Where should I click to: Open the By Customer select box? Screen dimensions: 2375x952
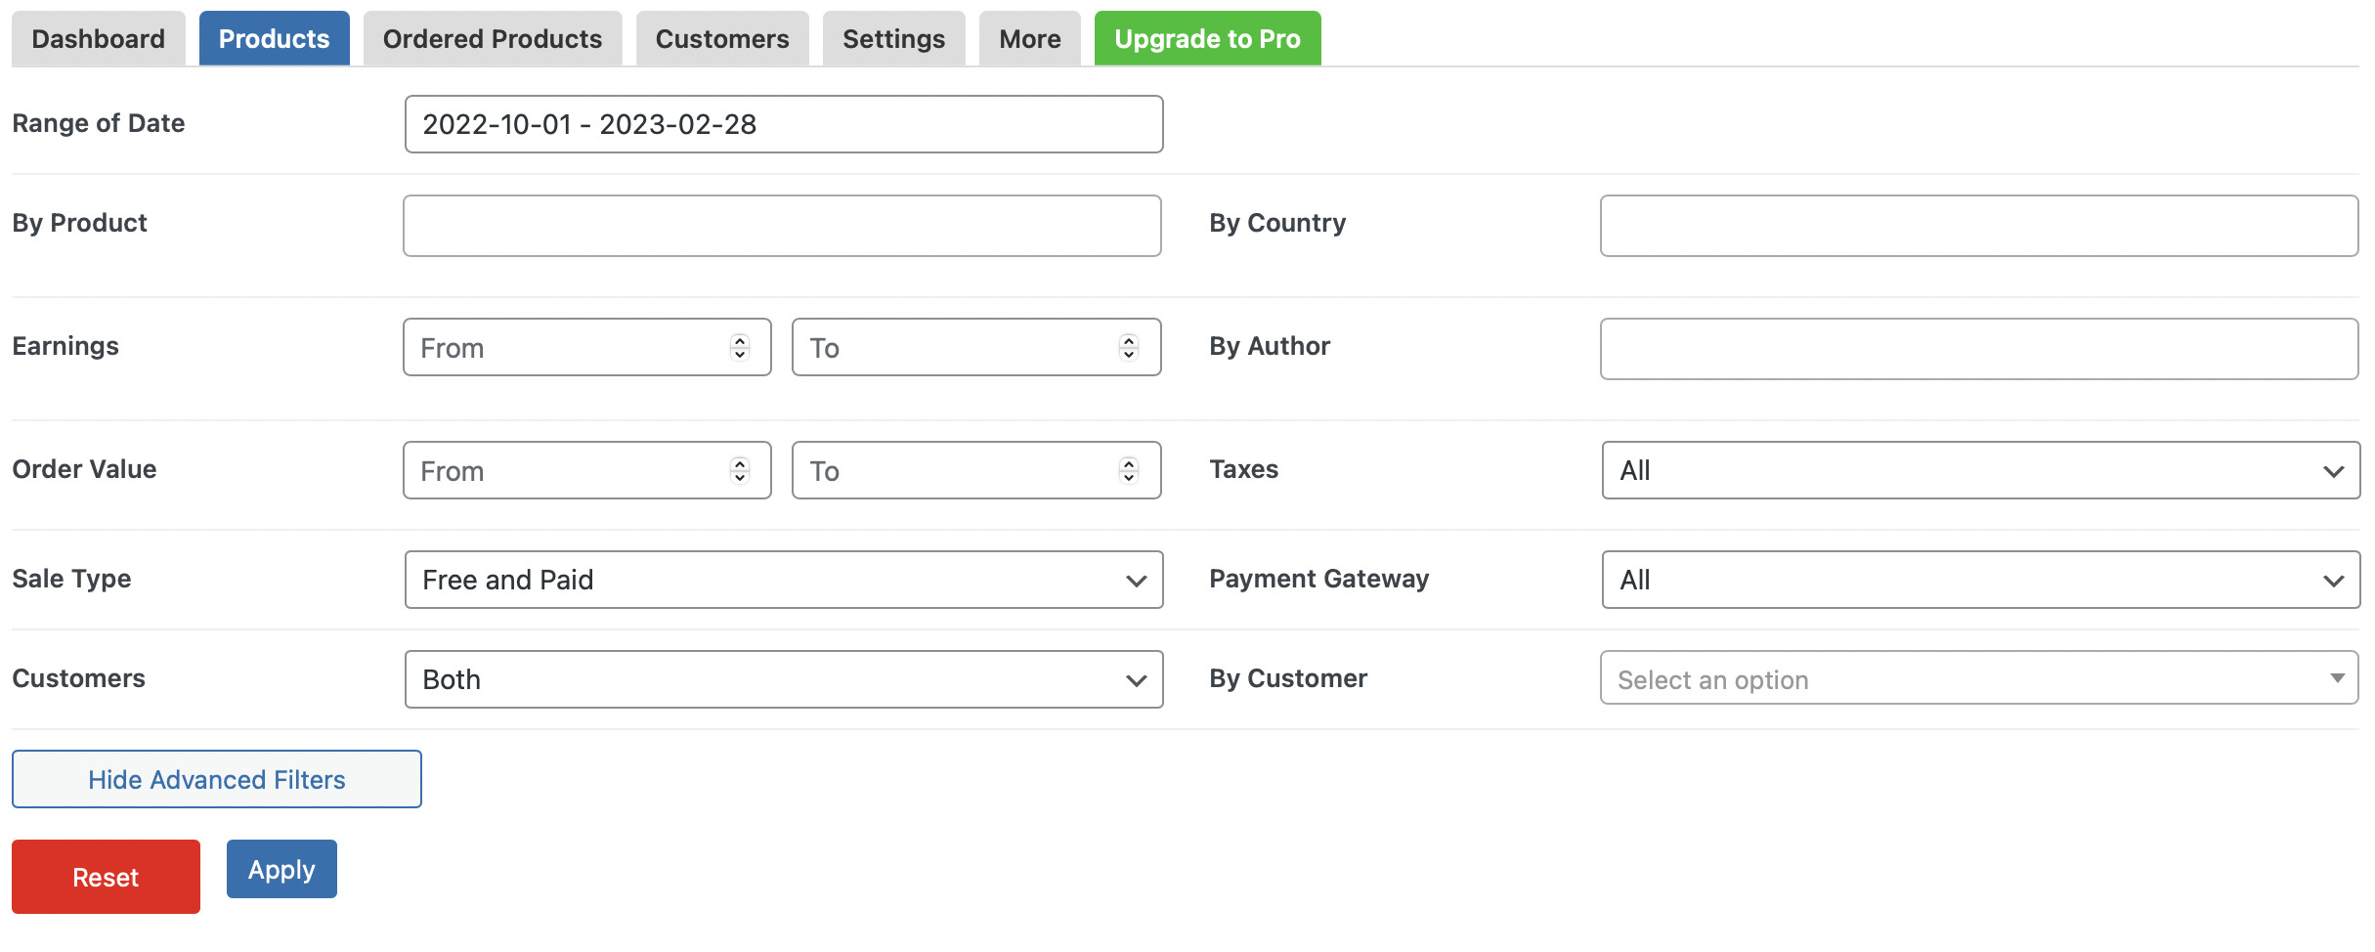(x=1979, y=677)
